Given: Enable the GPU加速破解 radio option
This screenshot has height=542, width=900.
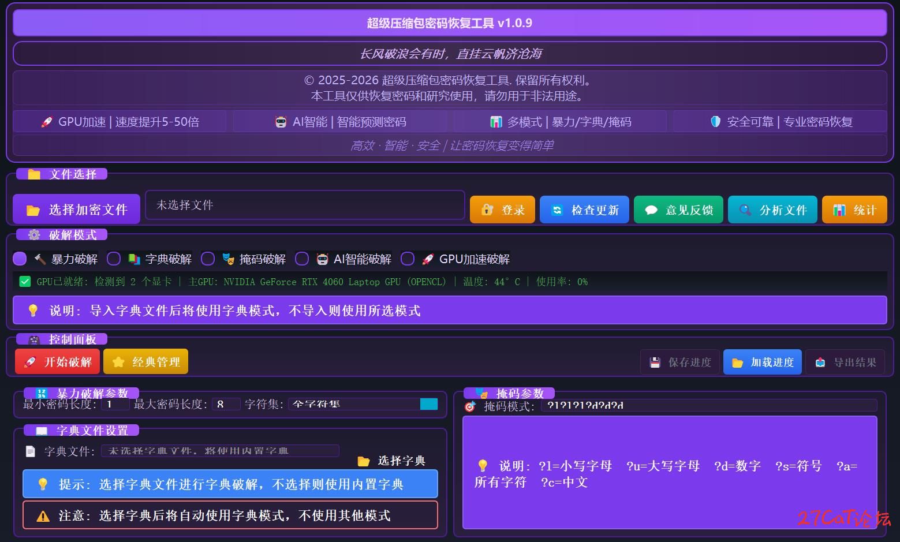Looking at the screenshot, I should pos(408,259).
